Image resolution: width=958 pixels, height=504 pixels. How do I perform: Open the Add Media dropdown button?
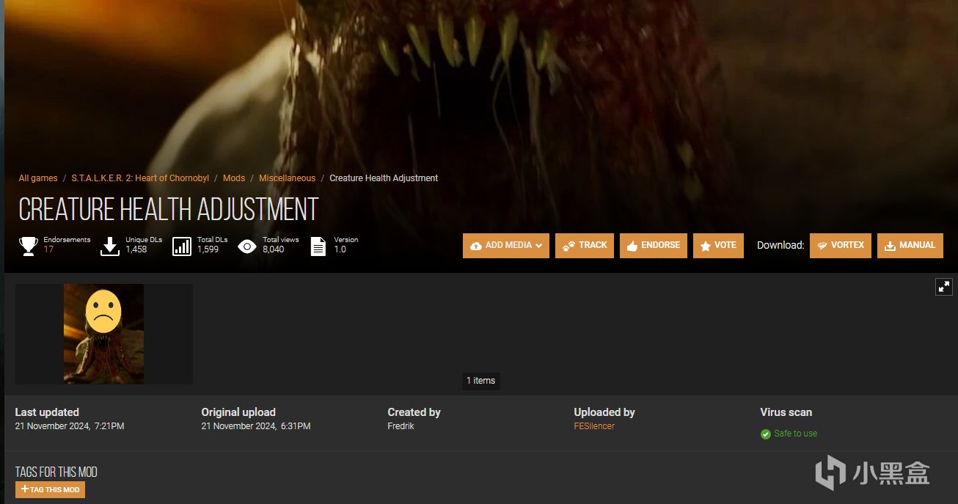point(506,246)
